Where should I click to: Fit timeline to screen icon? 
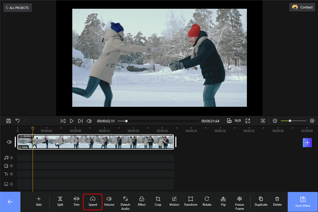263,121
